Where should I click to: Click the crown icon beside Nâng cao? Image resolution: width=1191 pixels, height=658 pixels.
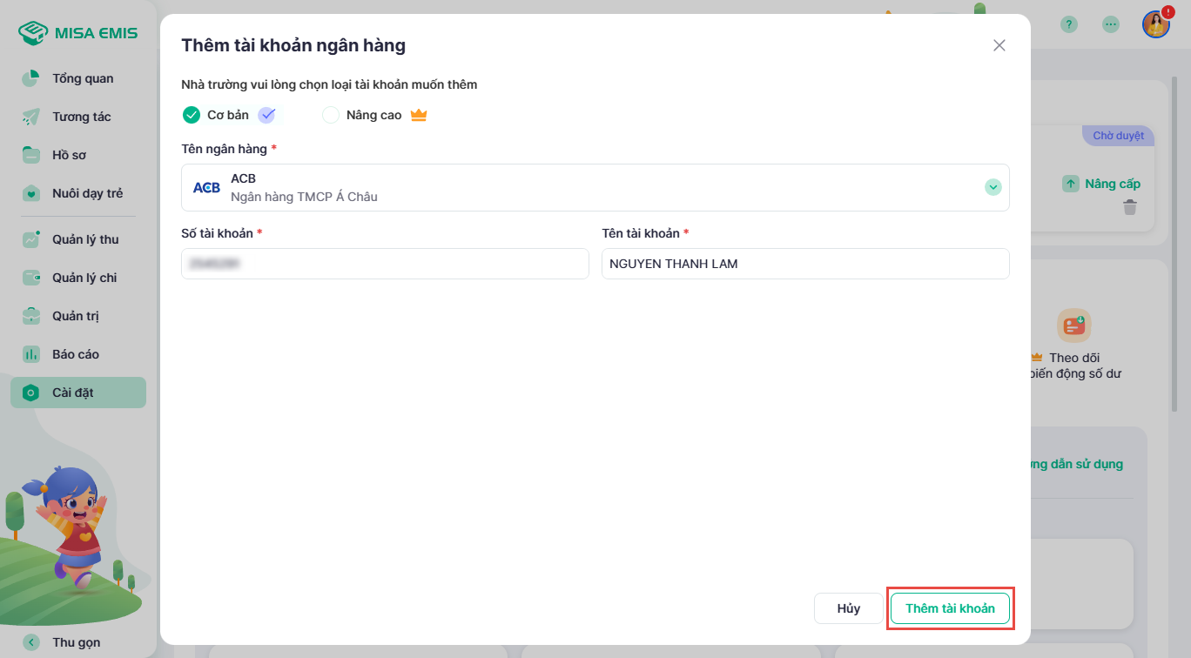(419, 115)
